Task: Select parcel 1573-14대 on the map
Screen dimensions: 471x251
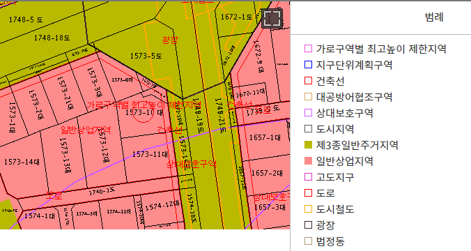Action: (x=22, y=162)
